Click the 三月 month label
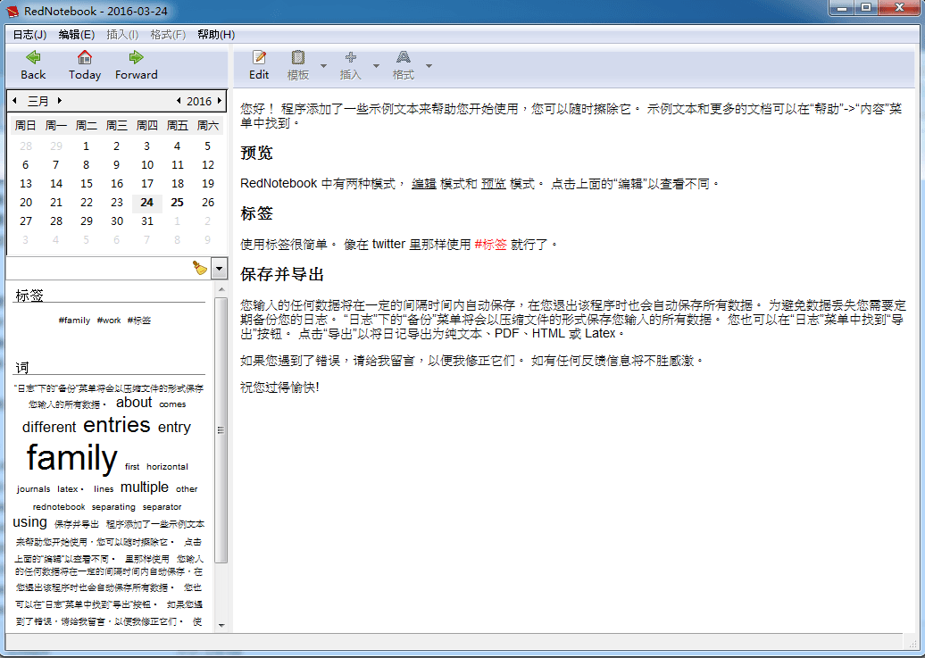Image resolution: width=925 pixels, height=658 pixels. pyautogui.click(x=37, y=102)
